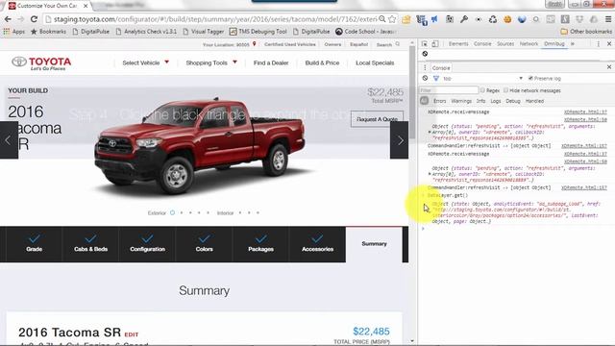Close the console drawer
The image size is (615, 346).
pos(609,67)
